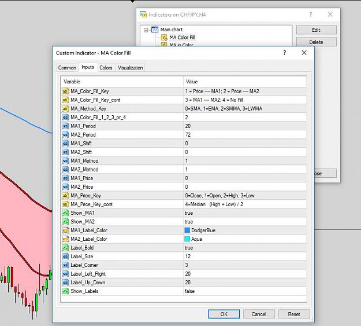Click the Label_Corner integer icon

[65, 265]
